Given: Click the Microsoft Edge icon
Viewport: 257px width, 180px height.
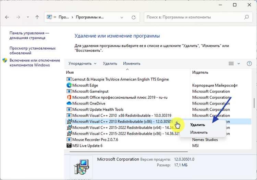Looking at the screenshot, I should pyautogui.click(x=69, y=85).
